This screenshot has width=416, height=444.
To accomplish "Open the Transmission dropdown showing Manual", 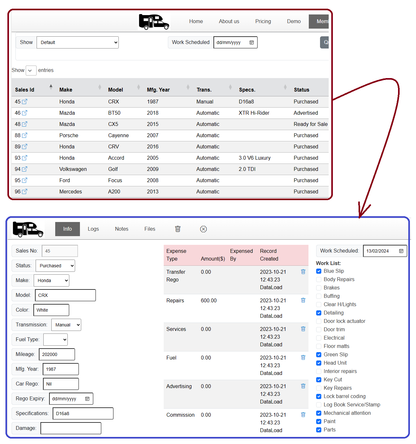I will point(66,325).
